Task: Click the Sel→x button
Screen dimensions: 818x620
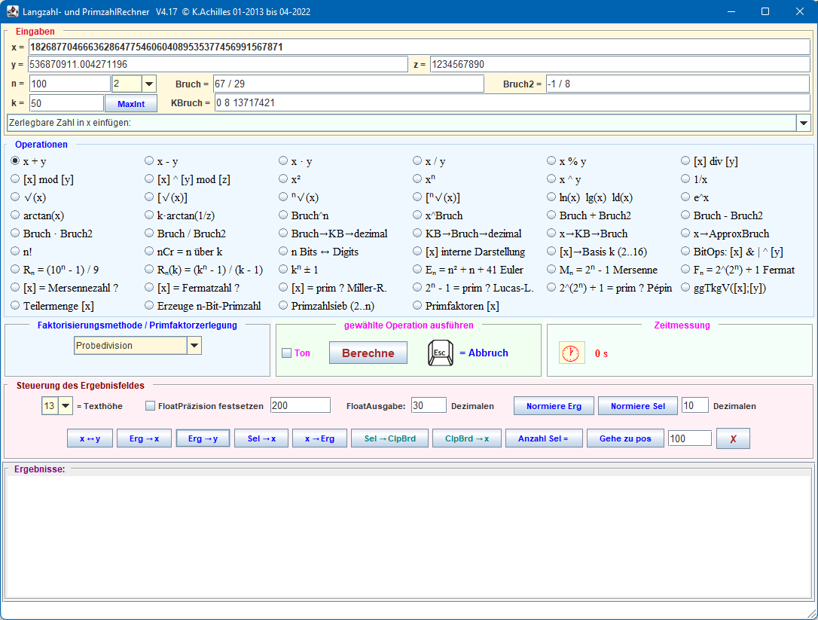Action: pos(261,438)
